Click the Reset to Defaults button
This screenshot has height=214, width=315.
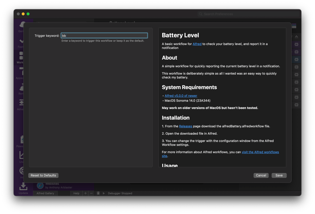(43, 176)
